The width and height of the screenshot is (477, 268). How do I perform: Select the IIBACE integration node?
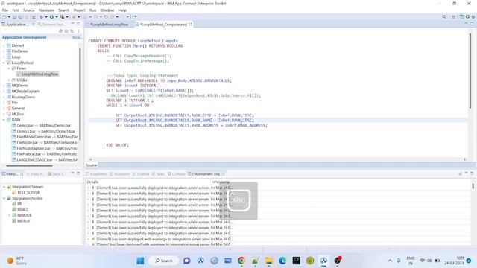[20, 210]
